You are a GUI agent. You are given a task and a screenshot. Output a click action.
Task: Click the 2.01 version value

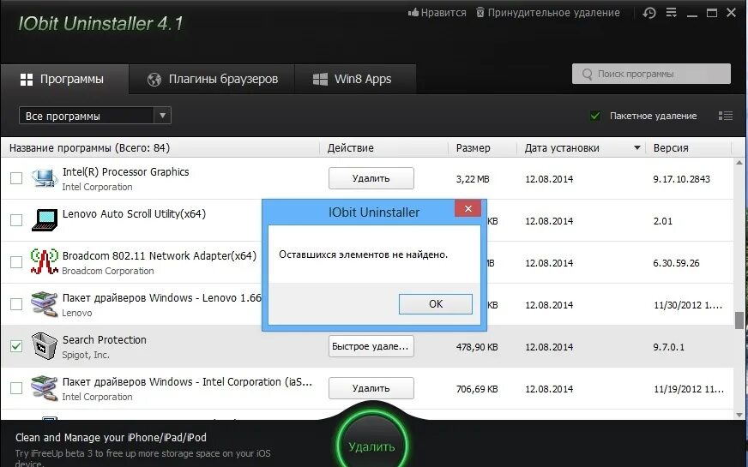click(662, 221)
